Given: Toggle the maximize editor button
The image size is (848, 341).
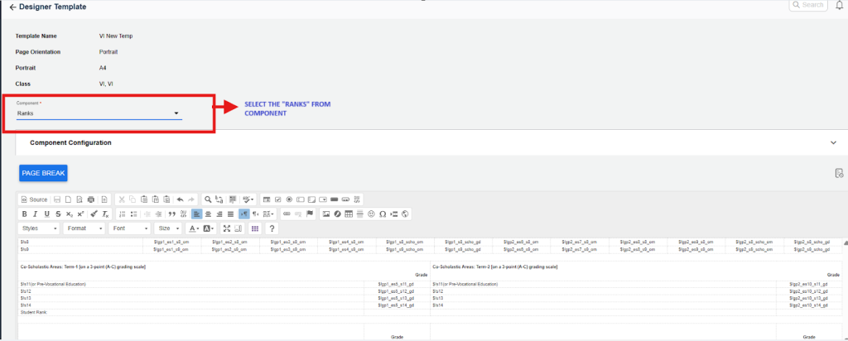Looking at the screenshot, I should [x=227, y=228].
